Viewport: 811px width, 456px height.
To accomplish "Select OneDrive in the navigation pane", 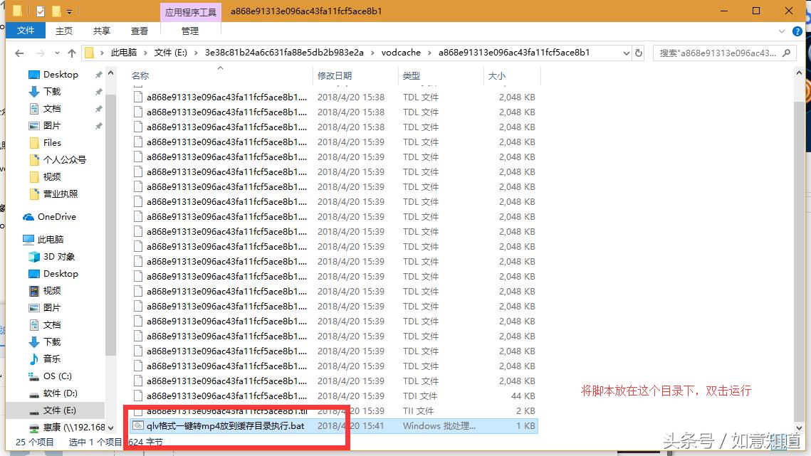I will (x=56, y=217).
